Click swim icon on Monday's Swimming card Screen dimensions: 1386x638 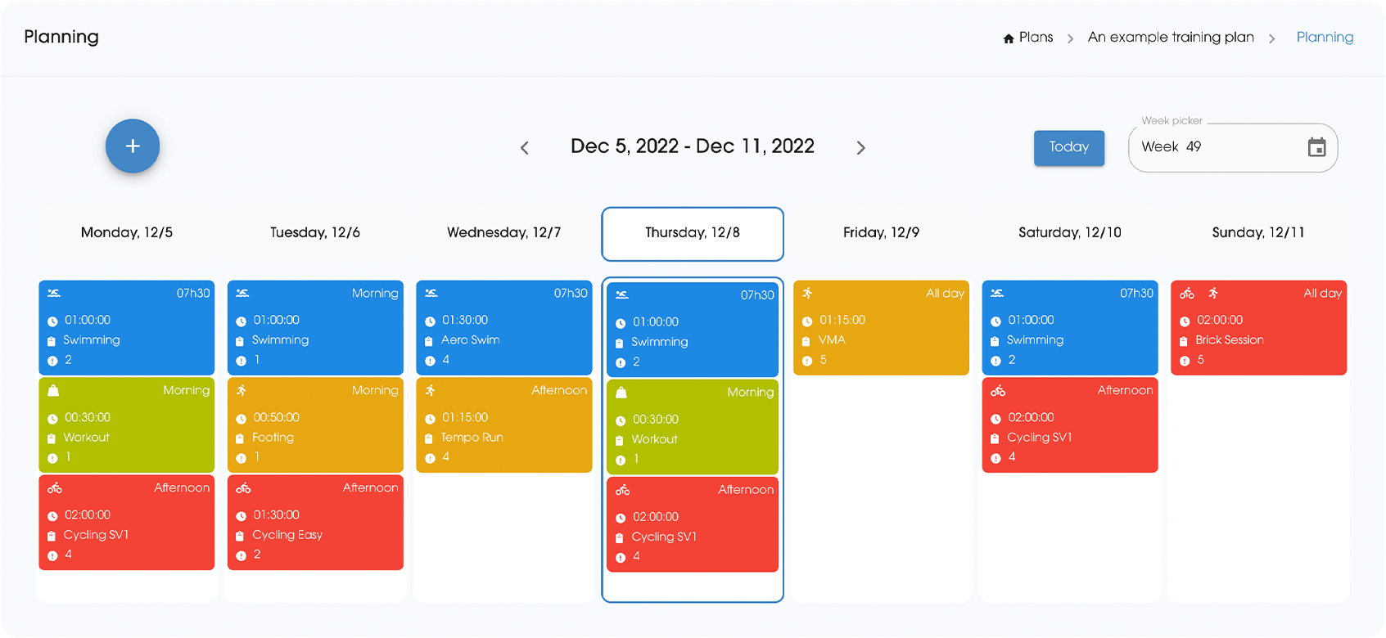[54, 293]
